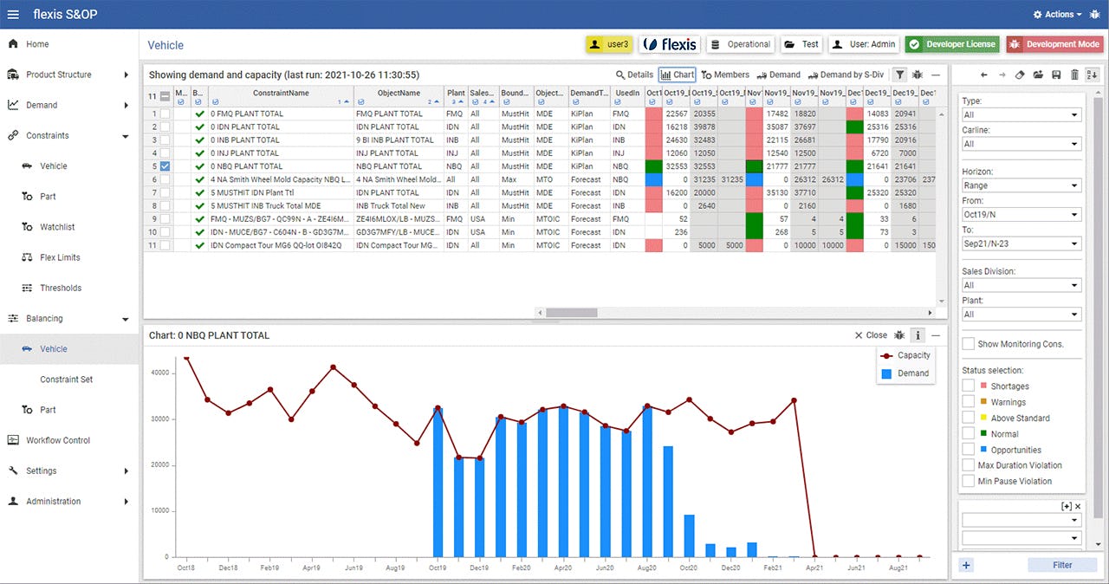Open the From dropdown showing Oct19/N
The height and width of the screenshot is (584, 1109).
[1021, 215]
